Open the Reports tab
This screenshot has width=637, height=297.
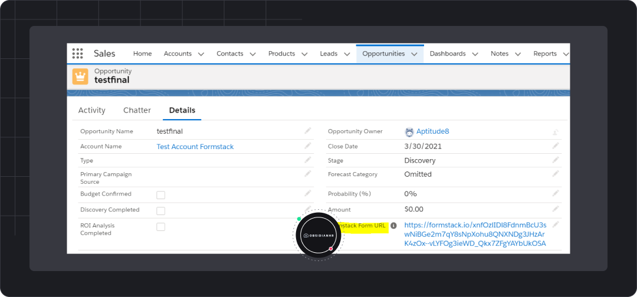(545, 54)
